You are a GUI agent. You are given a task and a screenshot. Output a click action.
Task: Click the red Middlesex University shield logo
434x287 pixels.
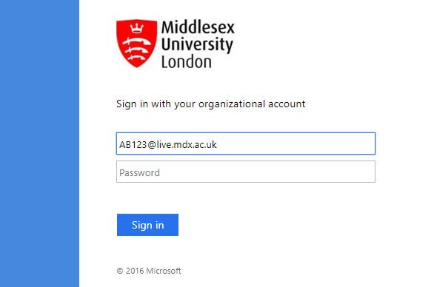tap(137, 43)
